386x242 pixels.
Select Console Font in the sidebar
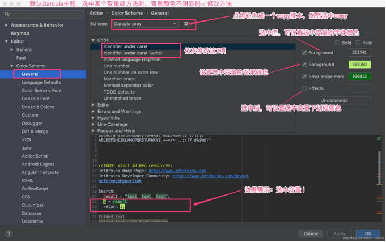click(x=36, y=99)
